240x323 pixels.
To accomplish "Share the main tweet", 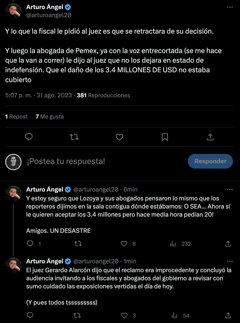I will pyautogui.click(x=210, y=137).
